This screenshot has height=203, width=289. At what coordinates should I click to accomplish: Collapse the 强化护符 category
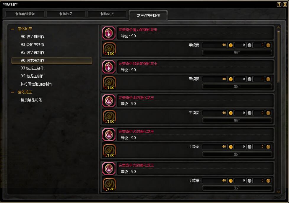point(12,29)
